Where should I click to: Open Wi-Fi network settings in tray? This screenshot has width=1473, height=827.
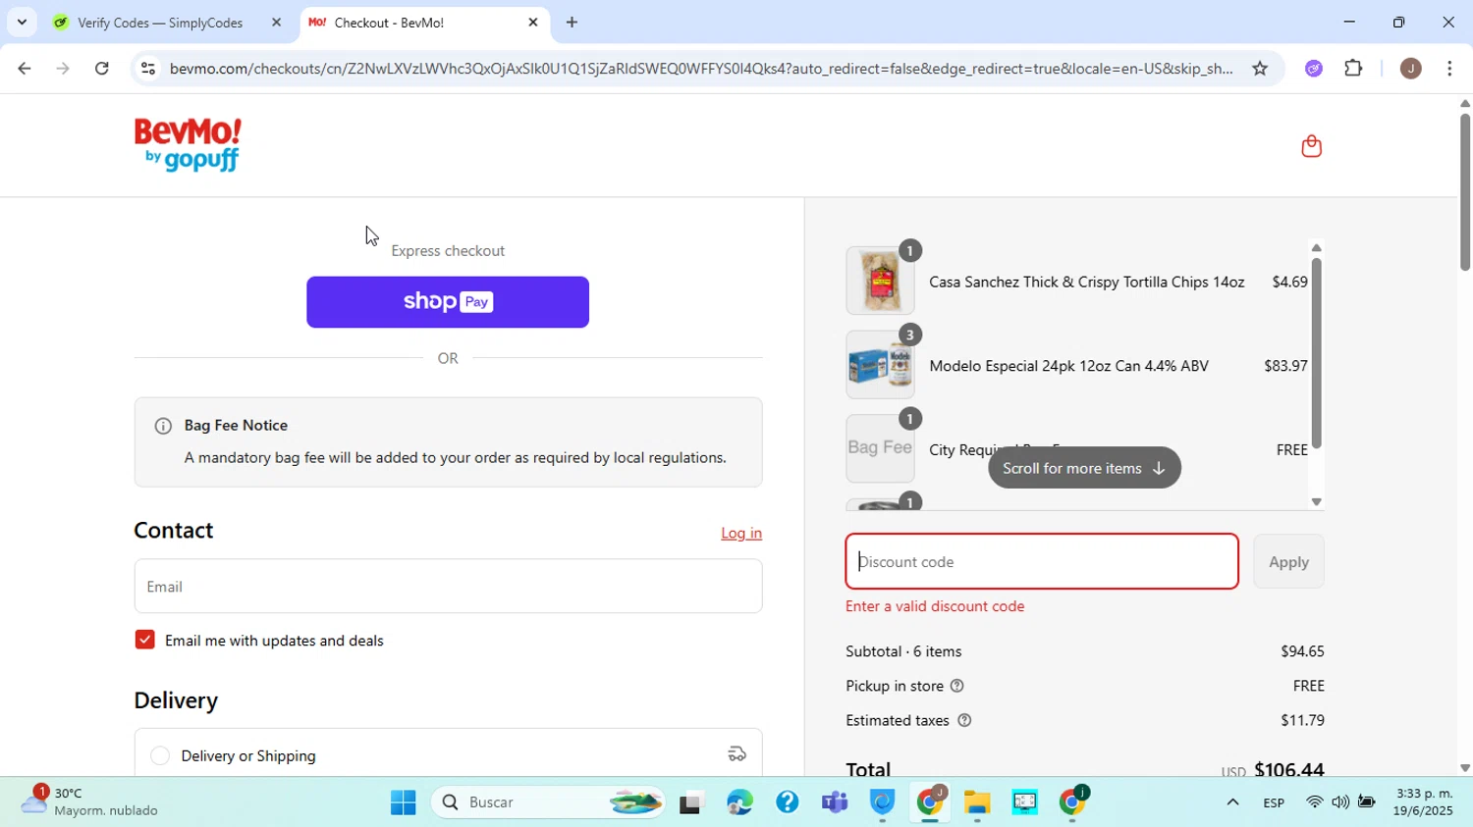click(x=1315, y=802)
